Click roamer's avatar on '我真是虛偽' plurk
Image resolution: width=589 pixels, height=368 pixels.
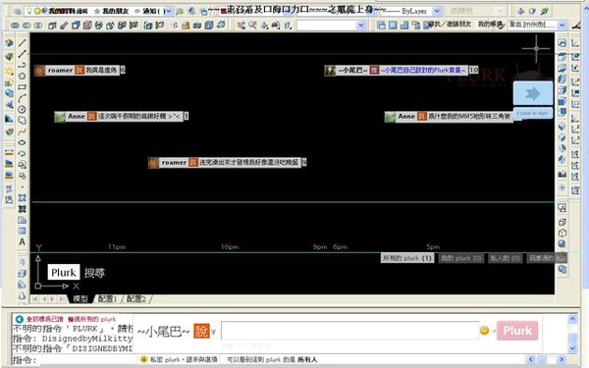pos(39,71)
